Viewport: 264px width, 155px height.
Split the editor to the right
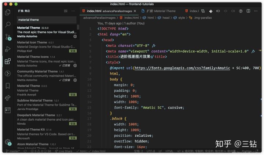pyautogui.click(x=248, y=11)
